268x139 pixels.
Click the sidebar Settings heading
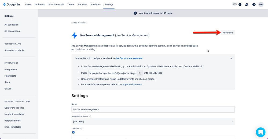(x=9, y=16)
